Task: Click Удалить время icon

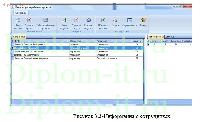Action: click(x=29, y=20)
